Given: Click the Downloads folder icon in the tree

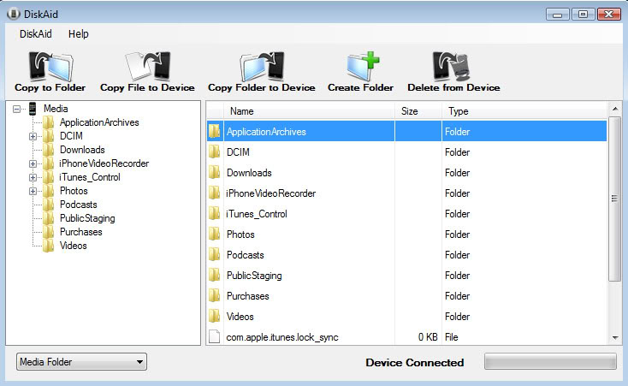Looking at the screenshot, I should [x=49, y=150].
